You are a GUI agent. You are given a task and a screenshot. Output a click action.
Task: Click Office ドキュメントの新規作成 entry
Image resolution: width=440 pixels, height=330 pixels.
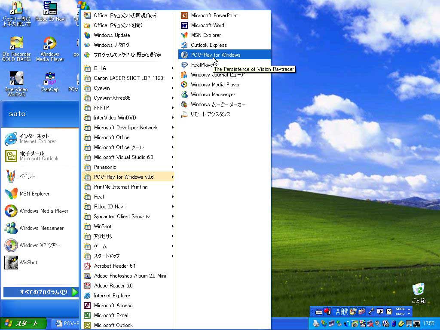click(x=128, y=15)
